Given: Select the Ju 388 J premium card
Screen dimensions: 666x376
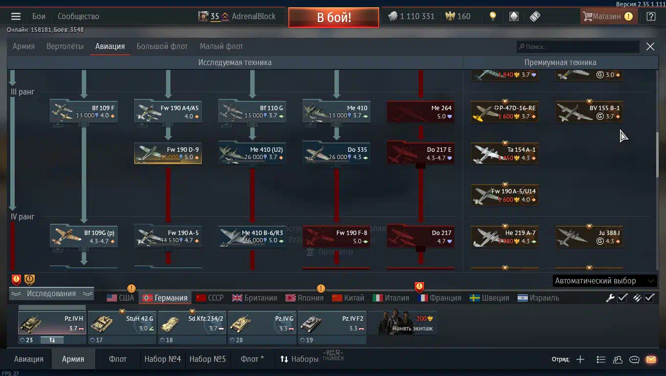Looking at the screenshot, I should point(589,236).
